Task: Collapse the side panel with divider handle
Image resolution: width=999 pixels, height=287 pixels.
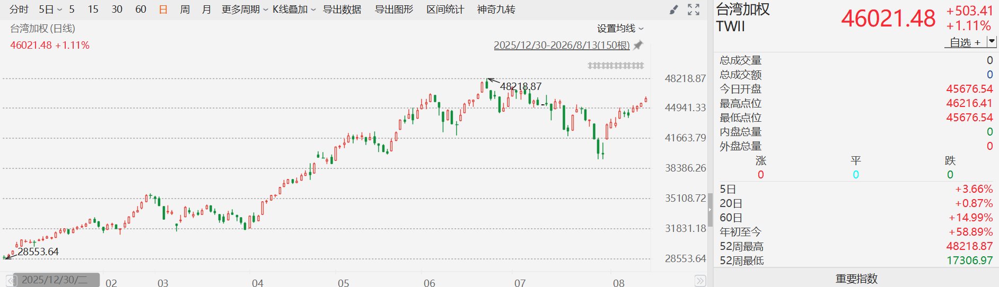Action: 710,210
